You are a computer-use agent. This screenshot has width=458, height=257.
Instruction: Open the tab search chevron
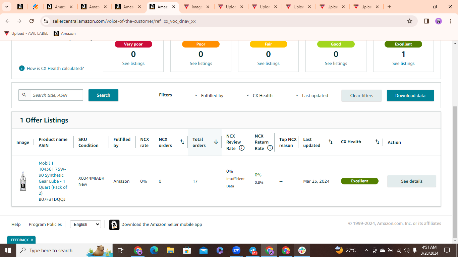coord(6,7)
